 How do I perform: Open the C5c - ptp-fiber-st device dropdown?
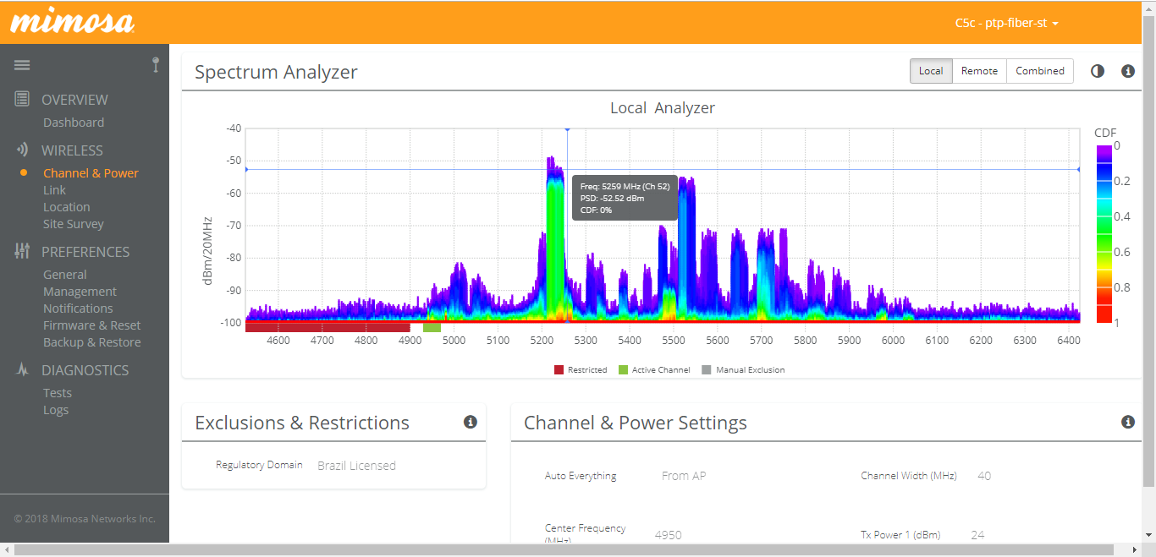click(1007, 23)
